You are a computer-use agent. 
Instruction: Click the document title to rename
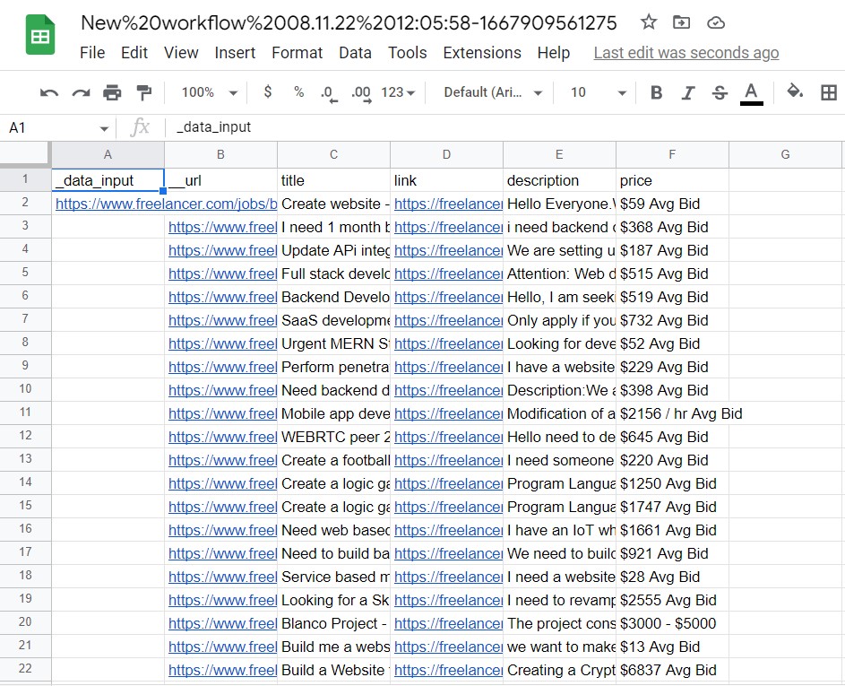click(x=349, y=22)
